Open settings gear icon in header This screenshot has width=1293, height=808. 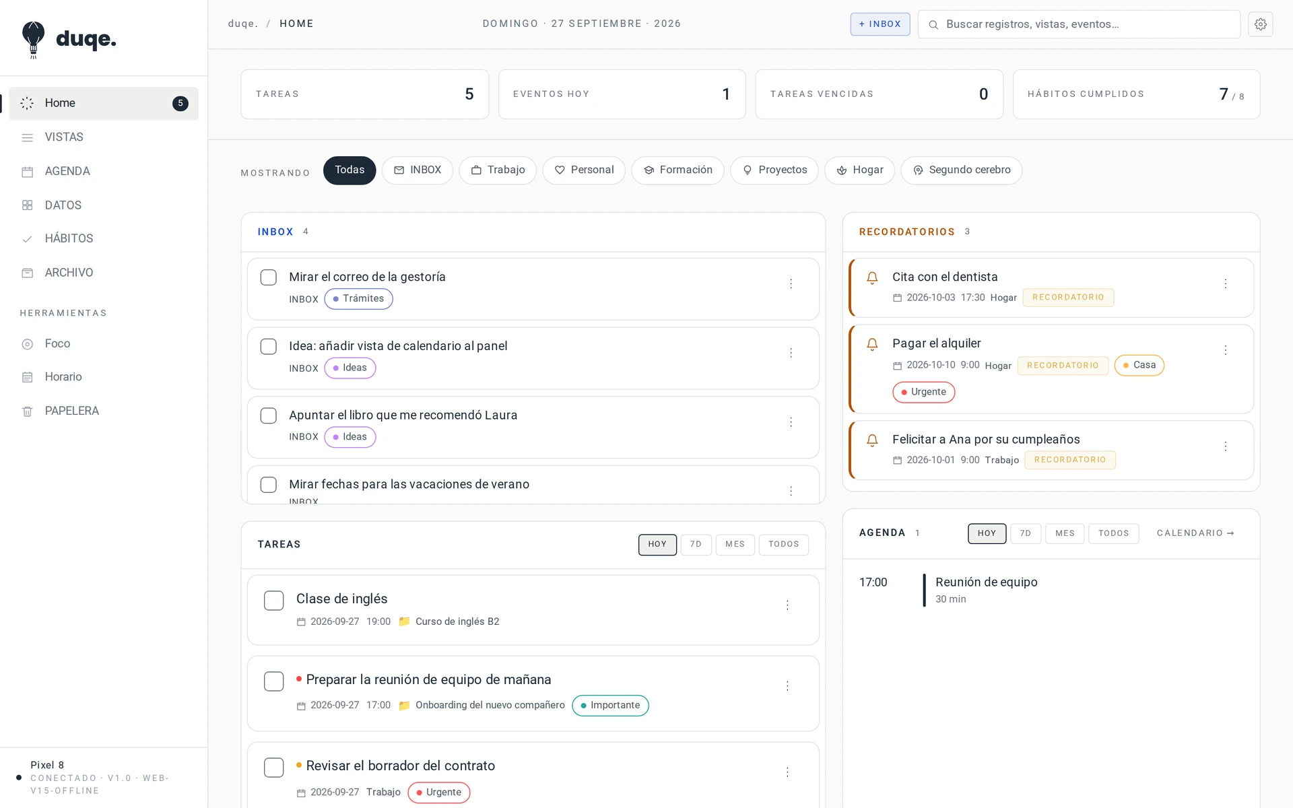pos(1260,24)
